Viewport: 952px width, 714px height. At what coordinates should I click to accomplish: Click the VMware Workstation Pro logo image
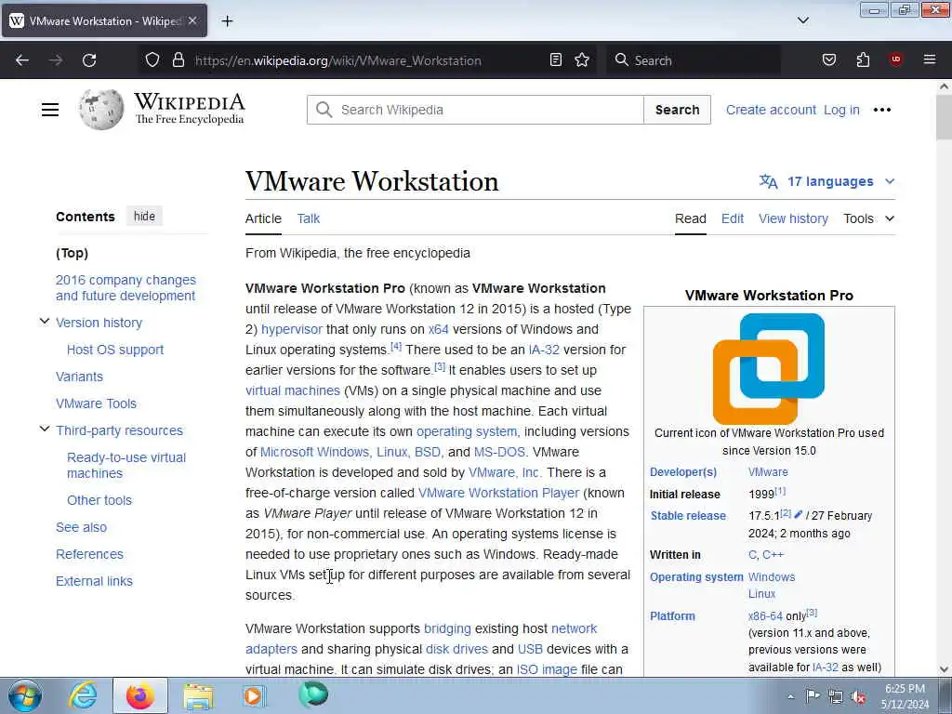[769, 368]
